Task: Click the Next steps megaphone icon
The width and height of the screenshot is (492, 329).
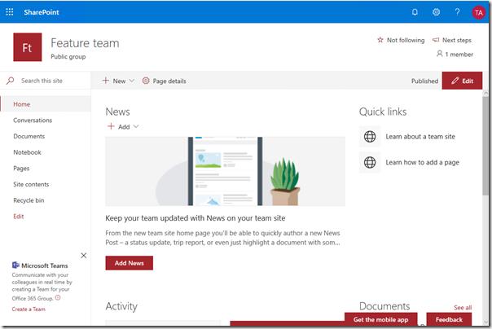Action: tap(436, 40)
